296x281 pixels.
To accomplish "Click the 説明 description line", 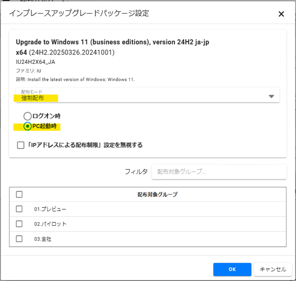I will tap(75, 79).
